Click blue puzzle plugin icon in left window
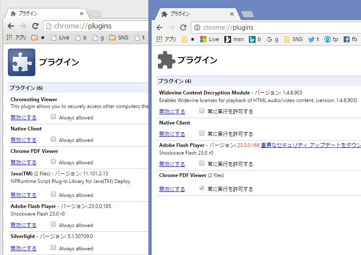The image size is (361, 255). tap(22, 62)
